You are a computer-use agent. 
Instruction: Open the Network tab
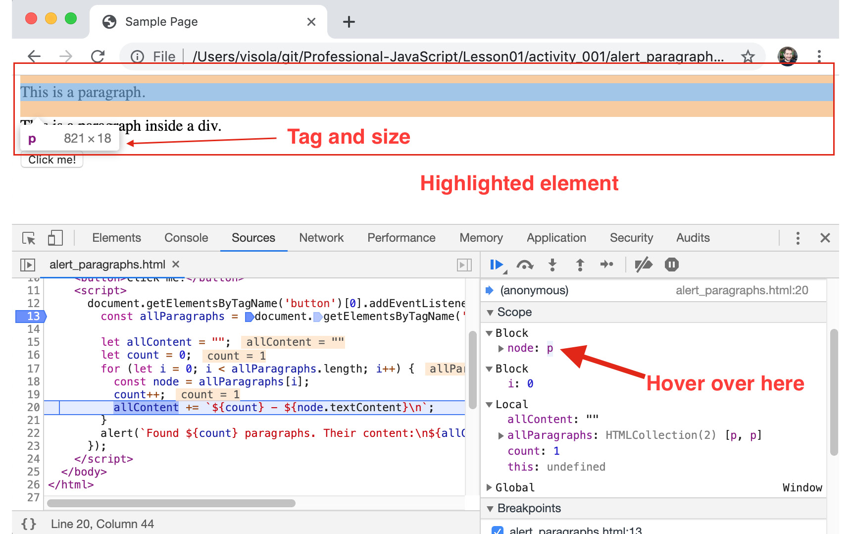pos(321,238)
